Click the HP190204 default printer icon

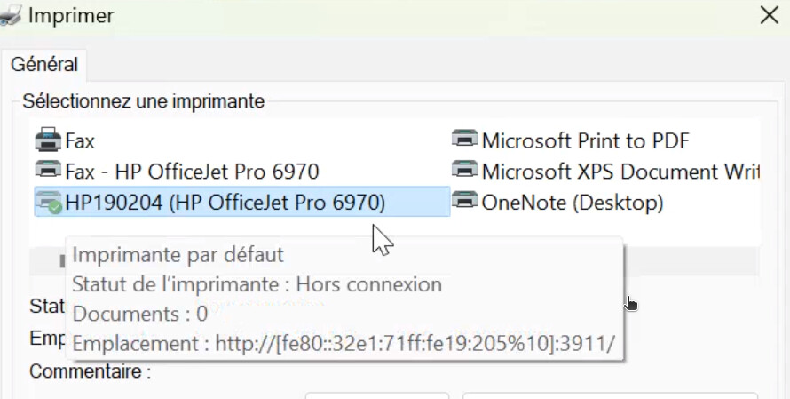click(48, 203)
